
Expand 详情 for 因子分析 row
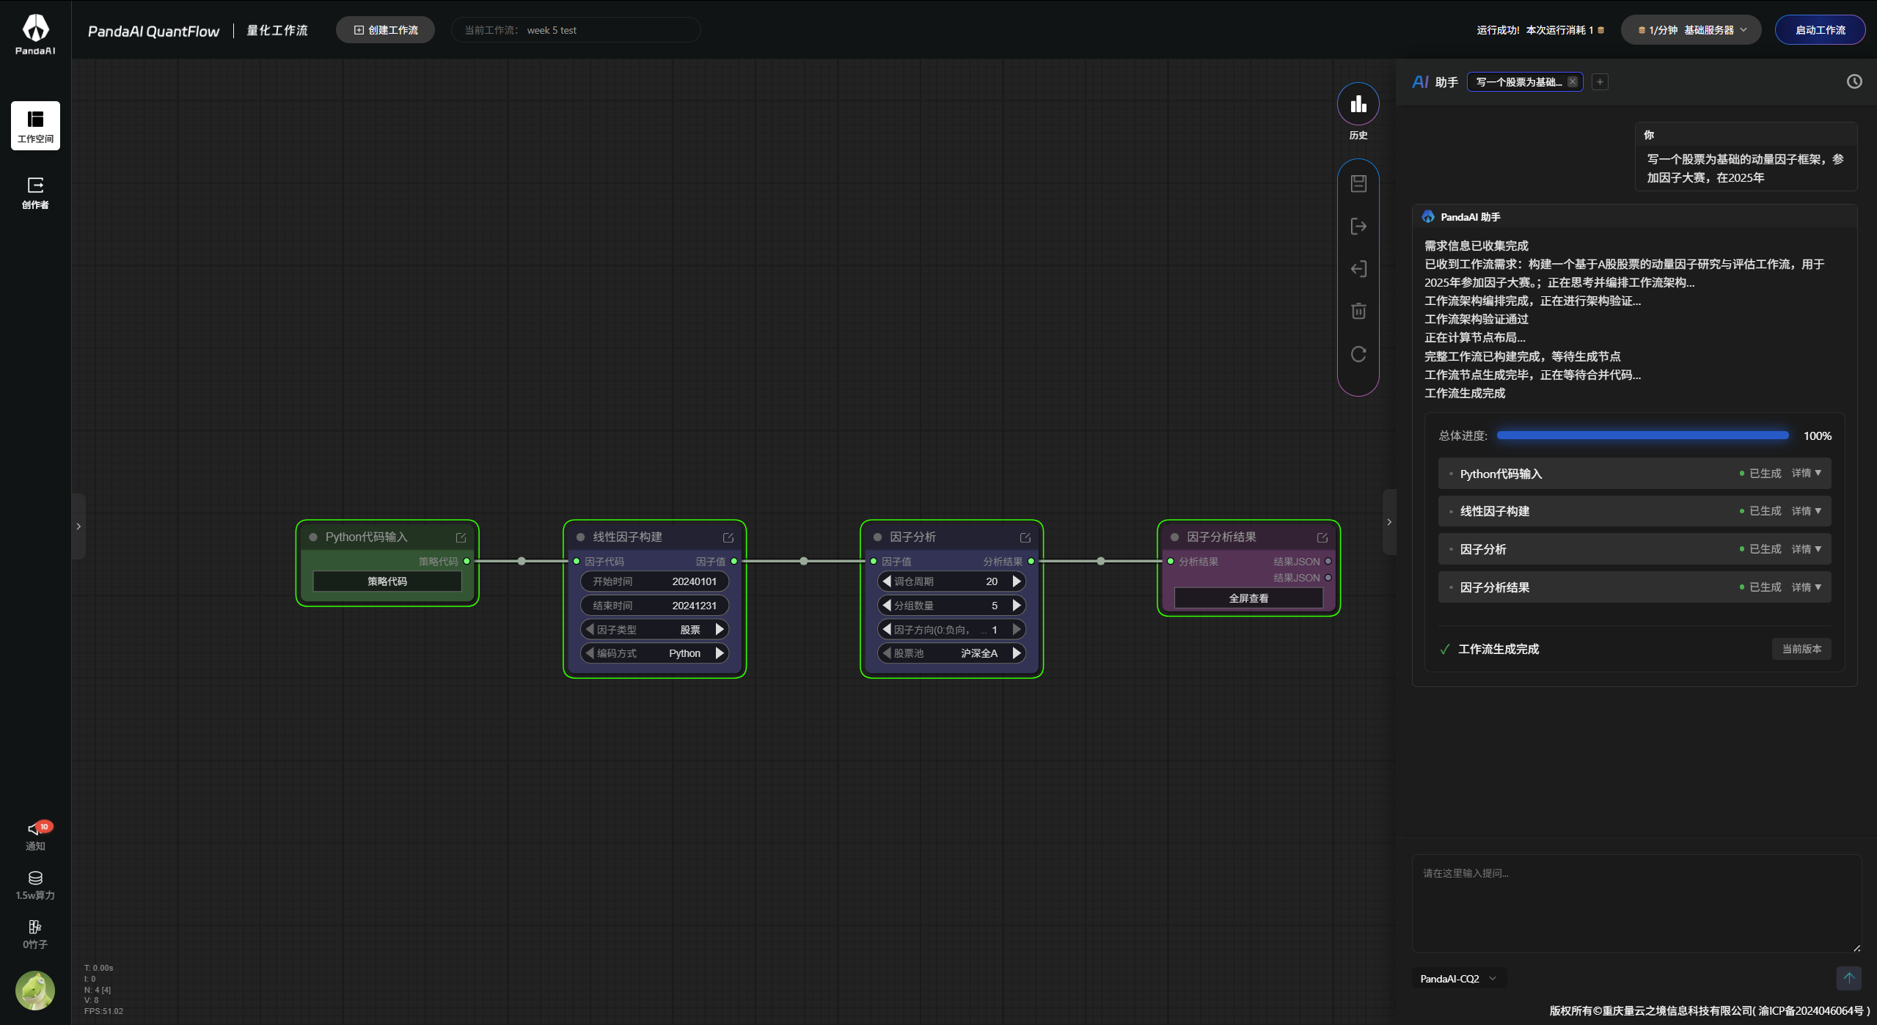(1807, 549)
